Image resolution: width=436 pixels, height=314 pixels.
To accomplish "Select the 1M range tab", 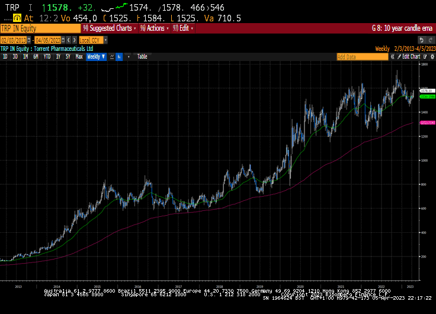I will tap(25, 57).
